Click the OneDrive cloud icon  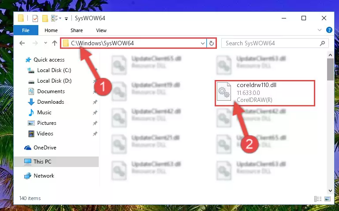pos(28,148)
